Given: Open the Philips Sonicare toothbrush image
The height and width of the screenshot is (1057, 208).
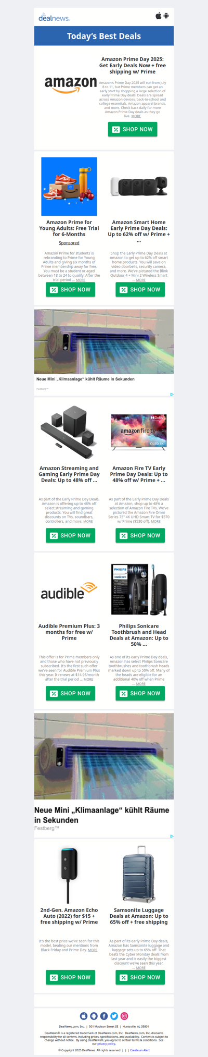Looking at the screenshot, I should (x=139, y=591).
